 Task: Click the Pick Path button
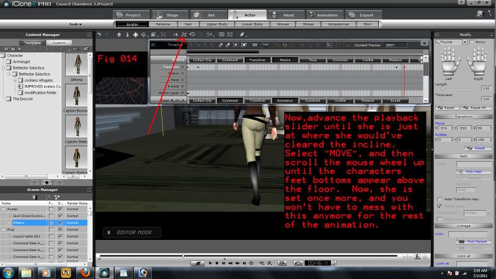point(474,172)
